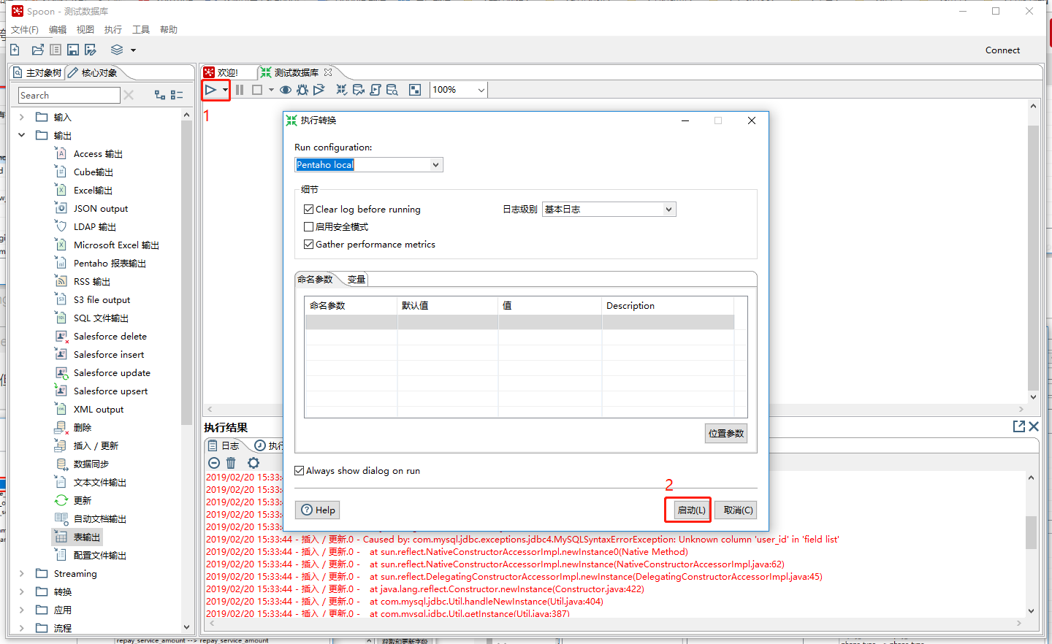Open the 日志级别 dropdown

coord(609,209)
